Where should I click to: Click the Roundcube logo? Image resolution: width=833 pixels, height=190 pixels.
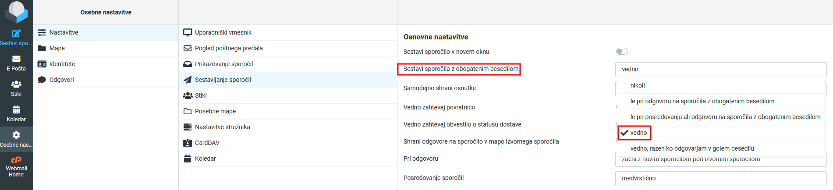pyautogui.click(x=16, y=11)
